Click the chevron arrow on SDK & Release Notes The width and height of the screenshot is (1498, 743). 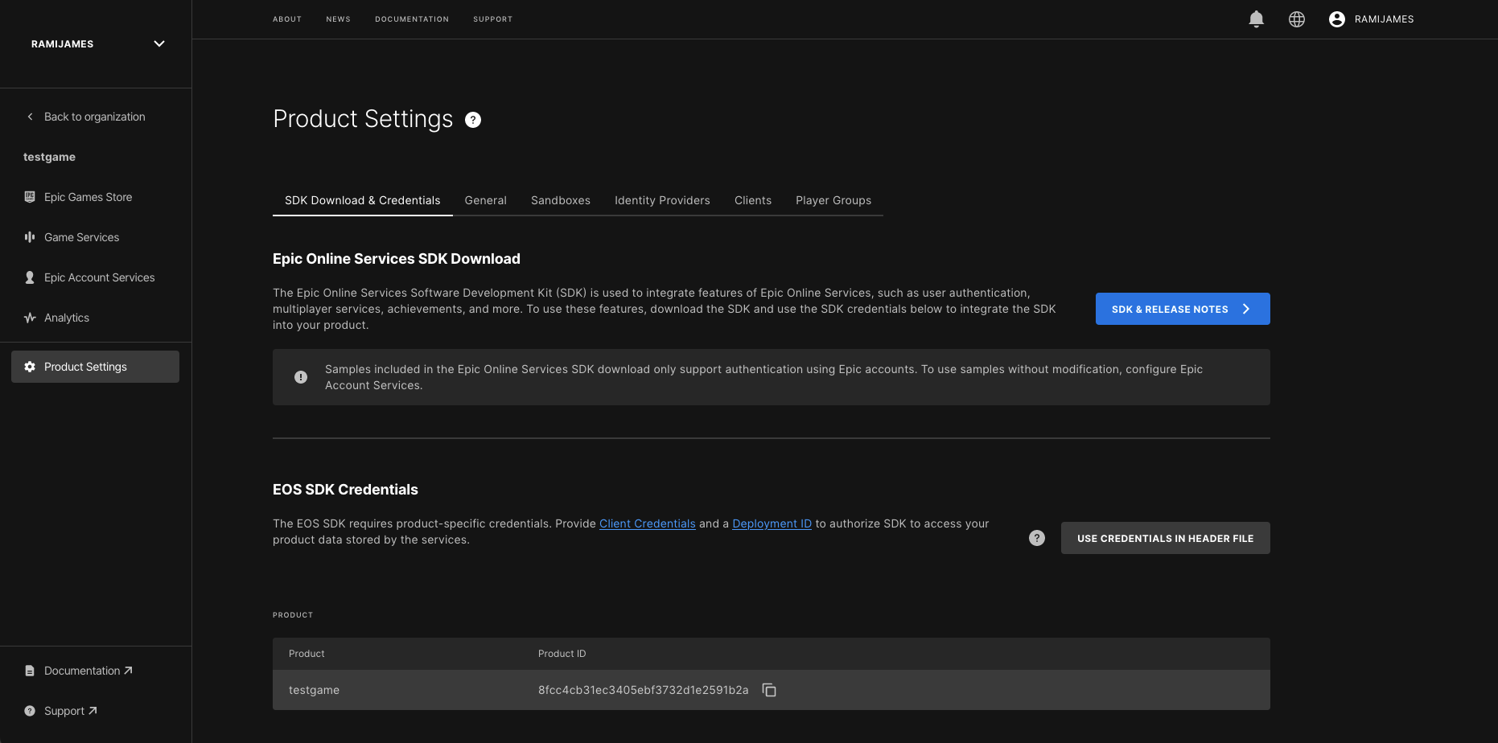point(1246,309)
